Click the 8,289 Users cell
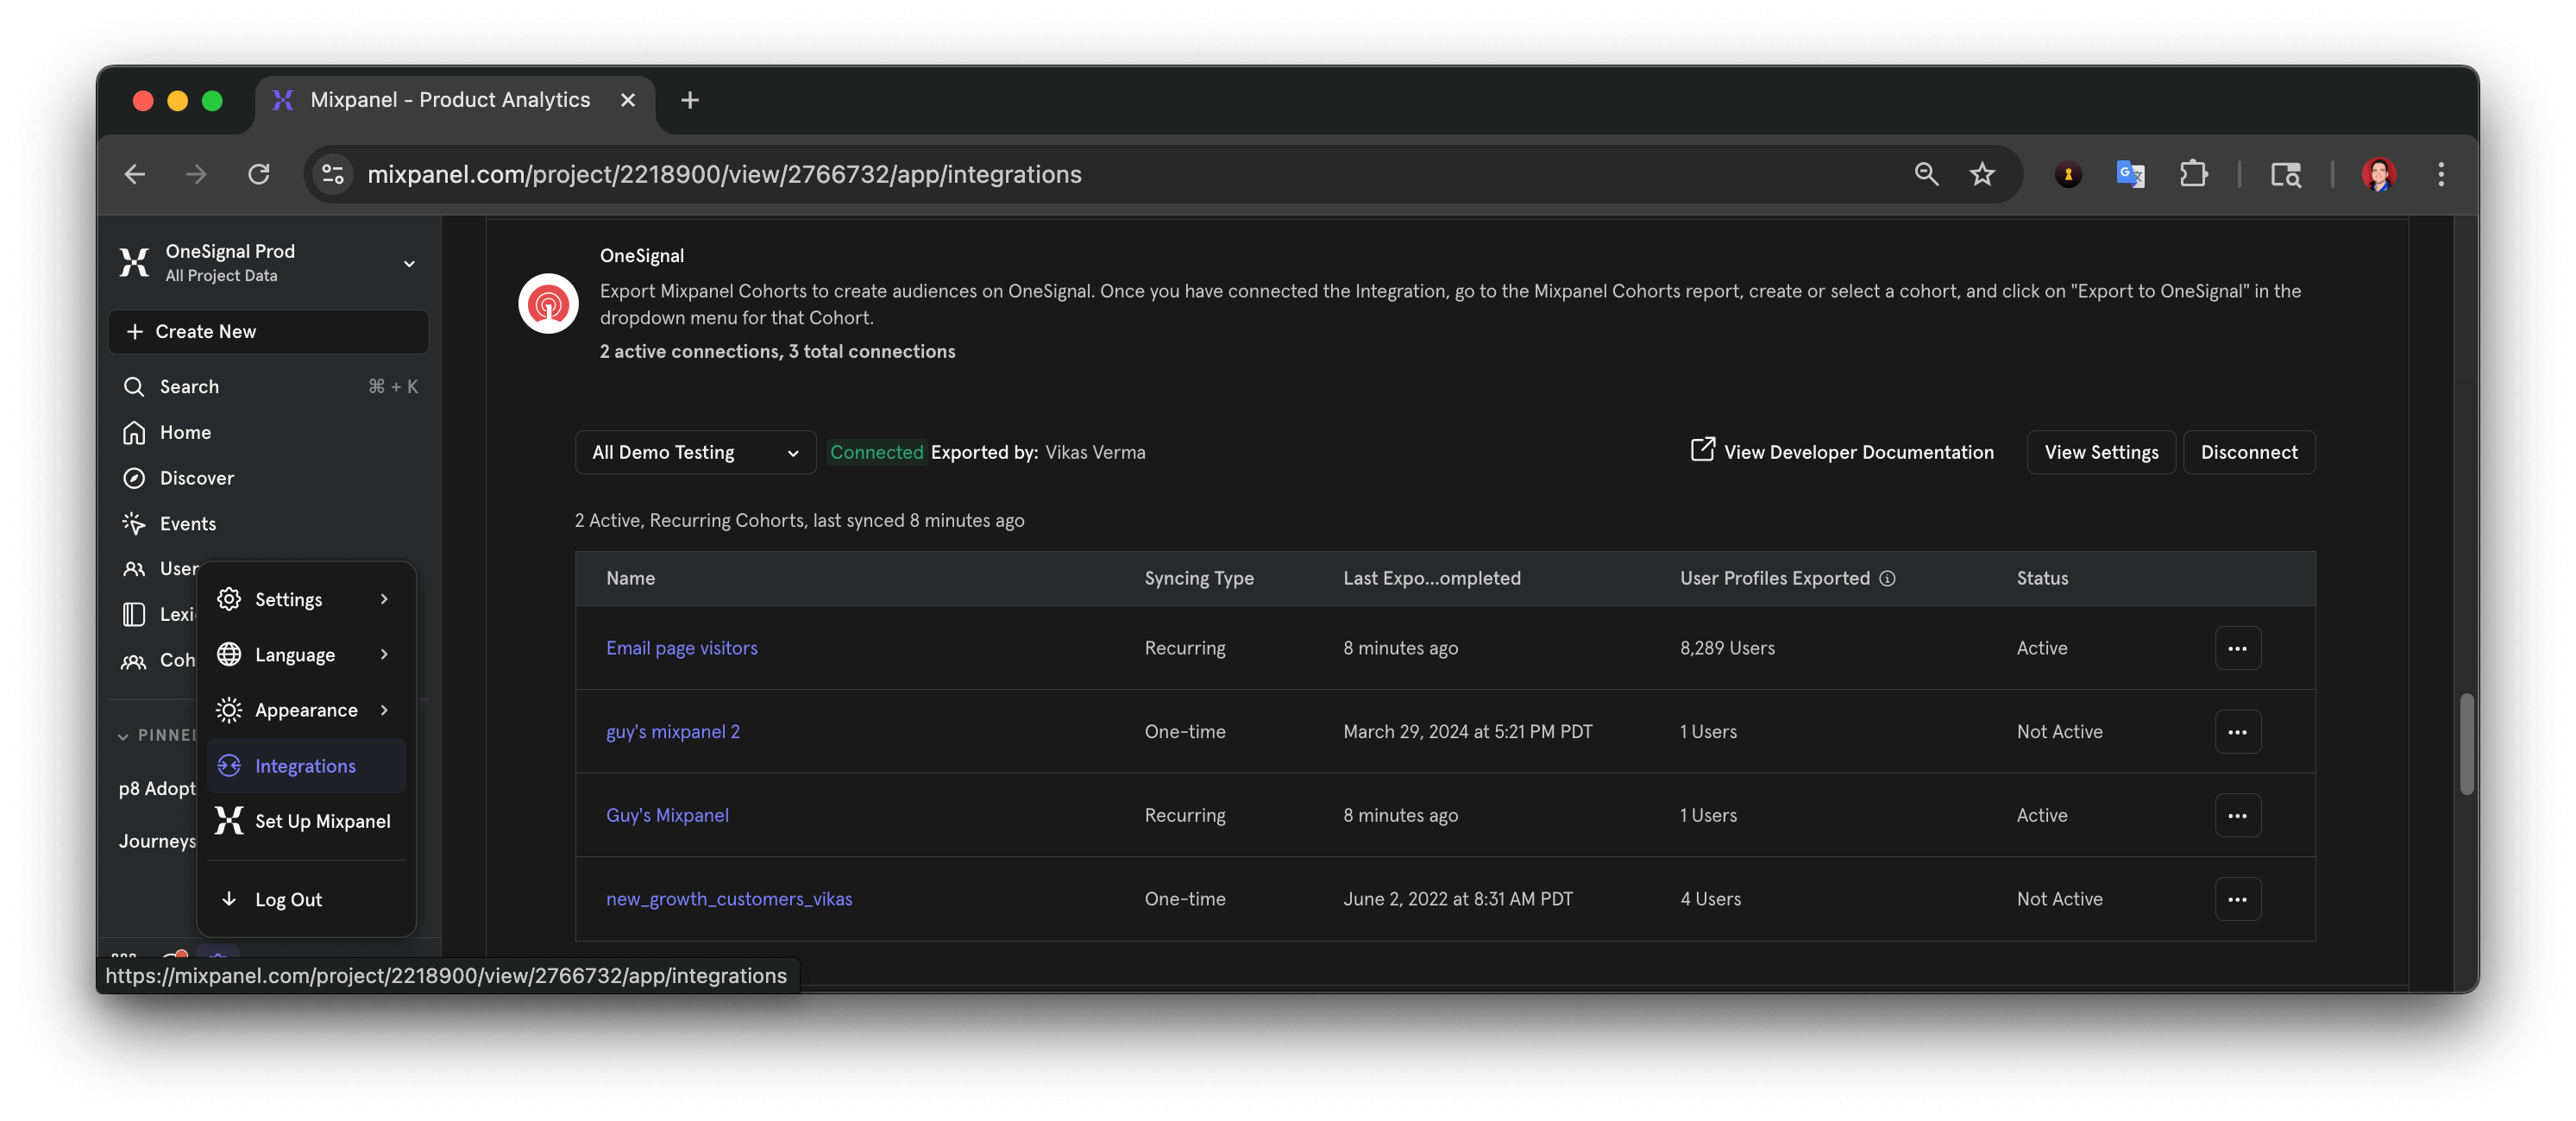The image size is (2576, 1121). coord(1727,648)
